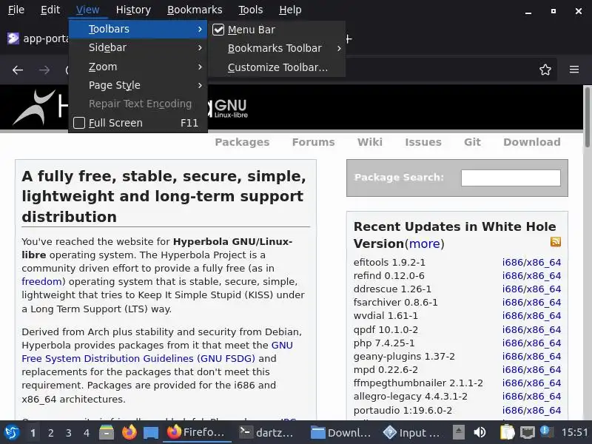
Task: Click the show-desktop icon in the taskbar
Action: [151, 433]
